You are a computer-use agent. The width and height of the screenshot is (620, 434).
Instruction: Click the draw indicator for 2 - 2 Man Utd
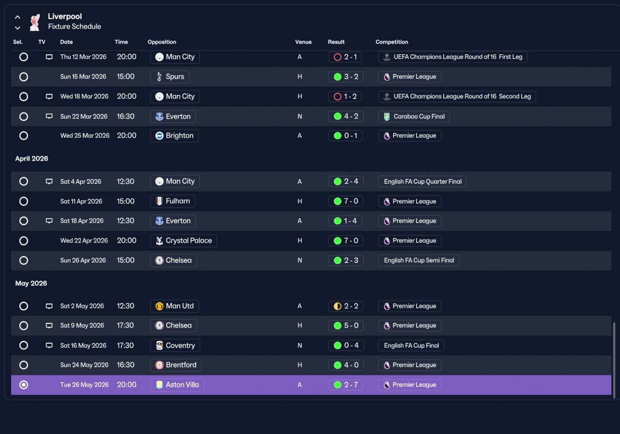[x=338, y=306]
